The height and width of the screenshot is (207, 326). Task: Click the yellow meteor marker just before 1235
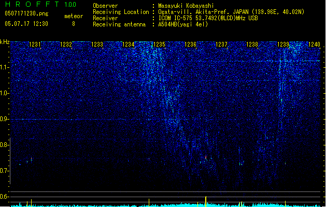149,203
